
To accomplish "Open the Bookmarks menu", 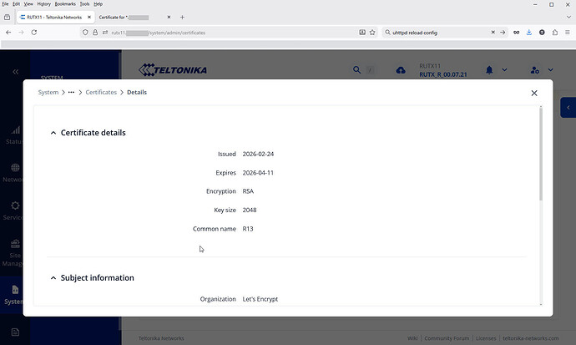I will click(65, 4).
